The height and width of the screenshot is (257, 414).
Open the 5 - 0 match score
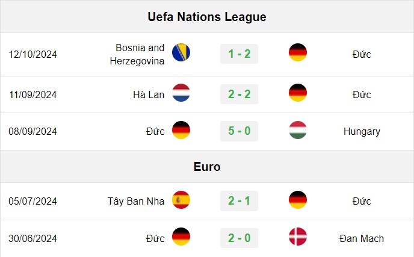click(239, 131)
